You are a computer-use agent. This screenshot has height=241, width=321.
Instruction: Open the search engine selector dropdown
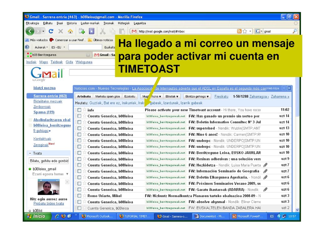coord(259,31)
